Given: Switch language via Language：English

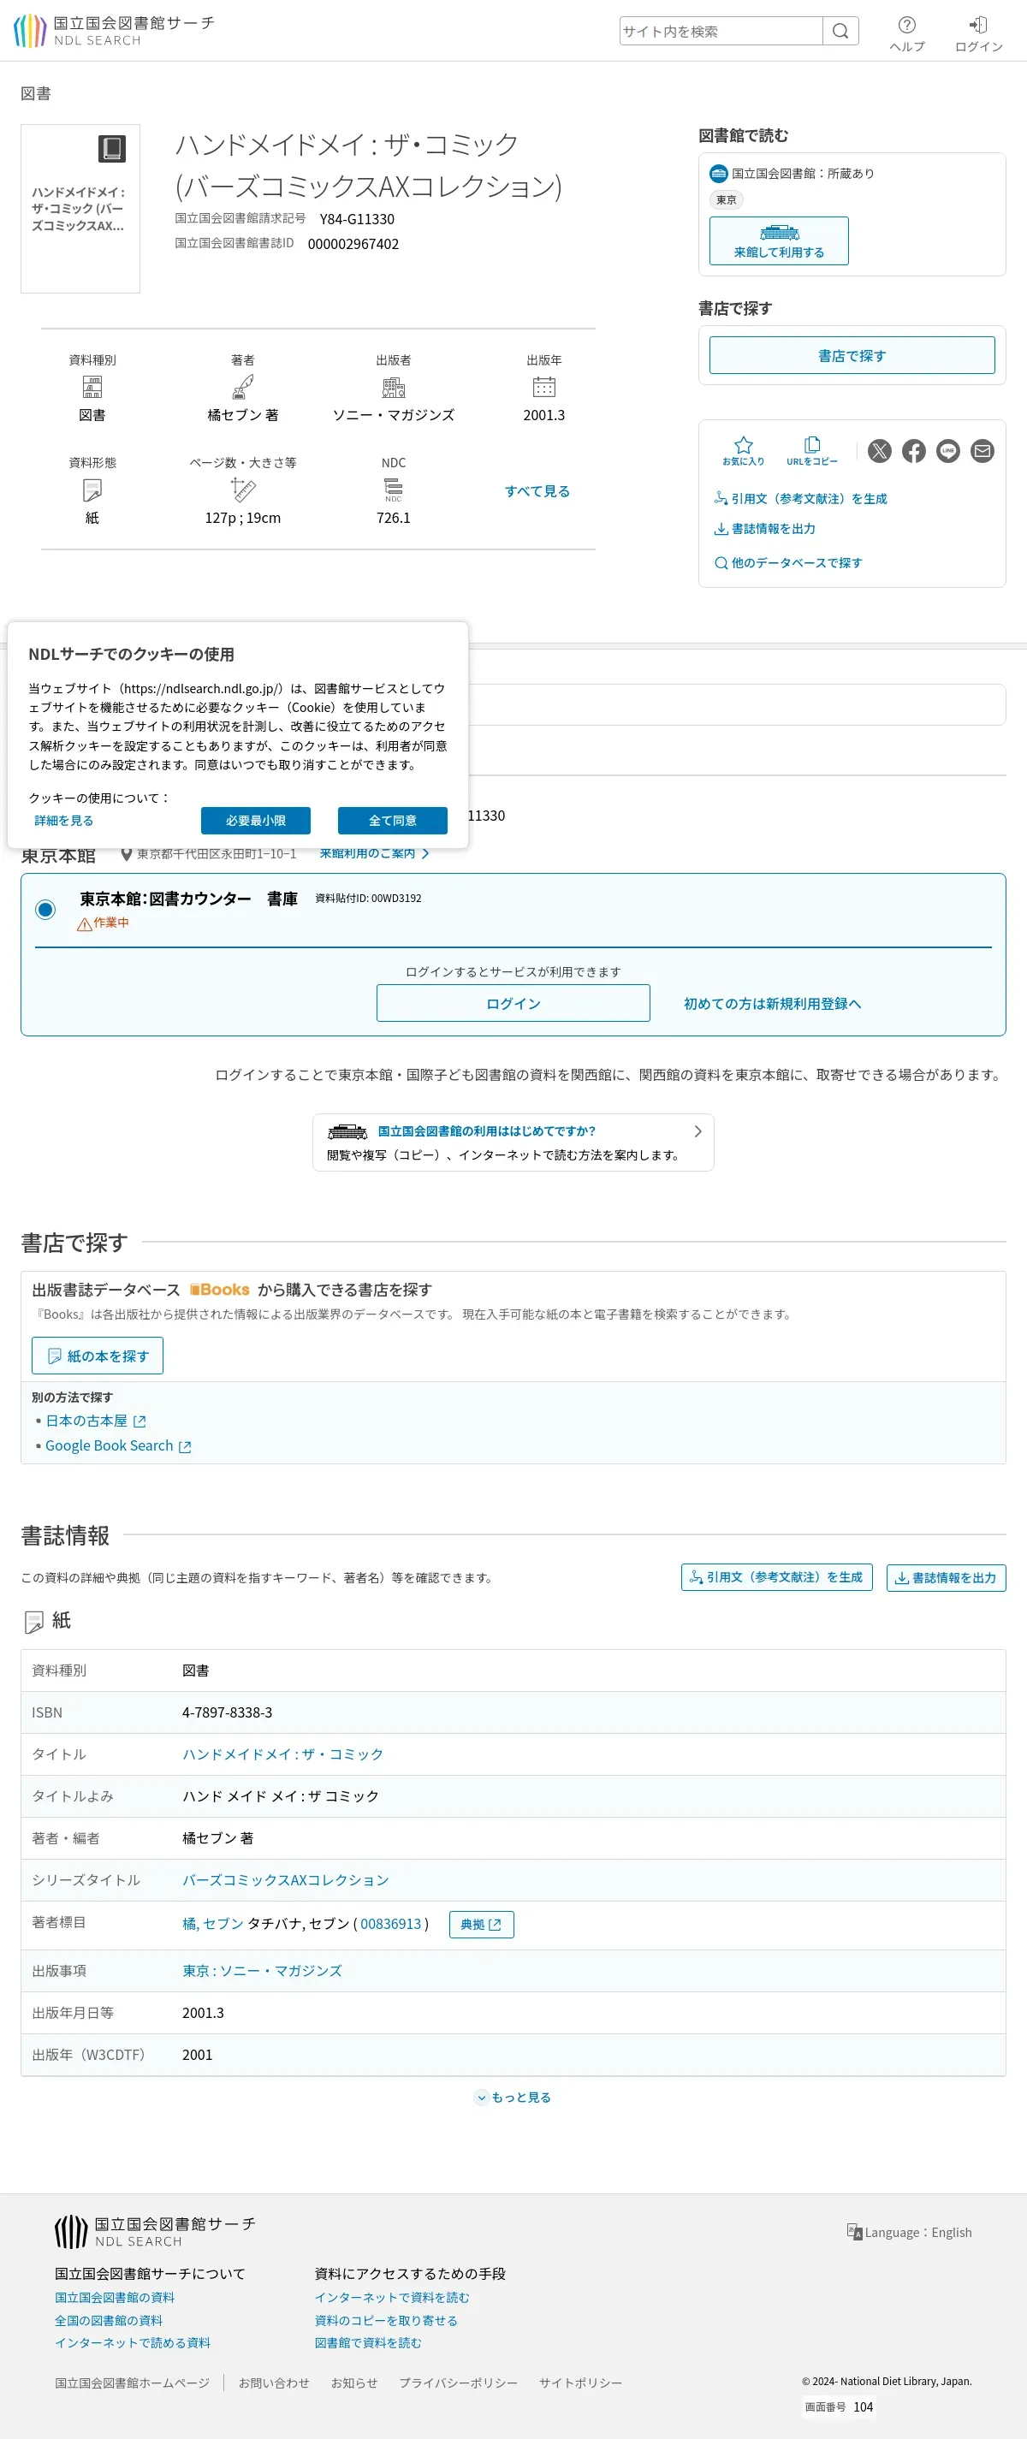Looking at the screenshot, I should click(x=910, y=2232).
